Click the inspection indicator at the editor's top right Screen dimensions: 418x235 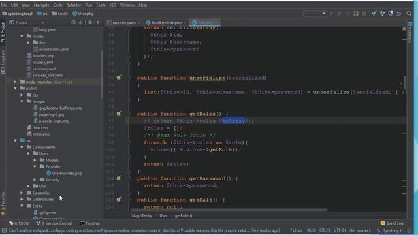pyautogui.click(x=404, y=29)
